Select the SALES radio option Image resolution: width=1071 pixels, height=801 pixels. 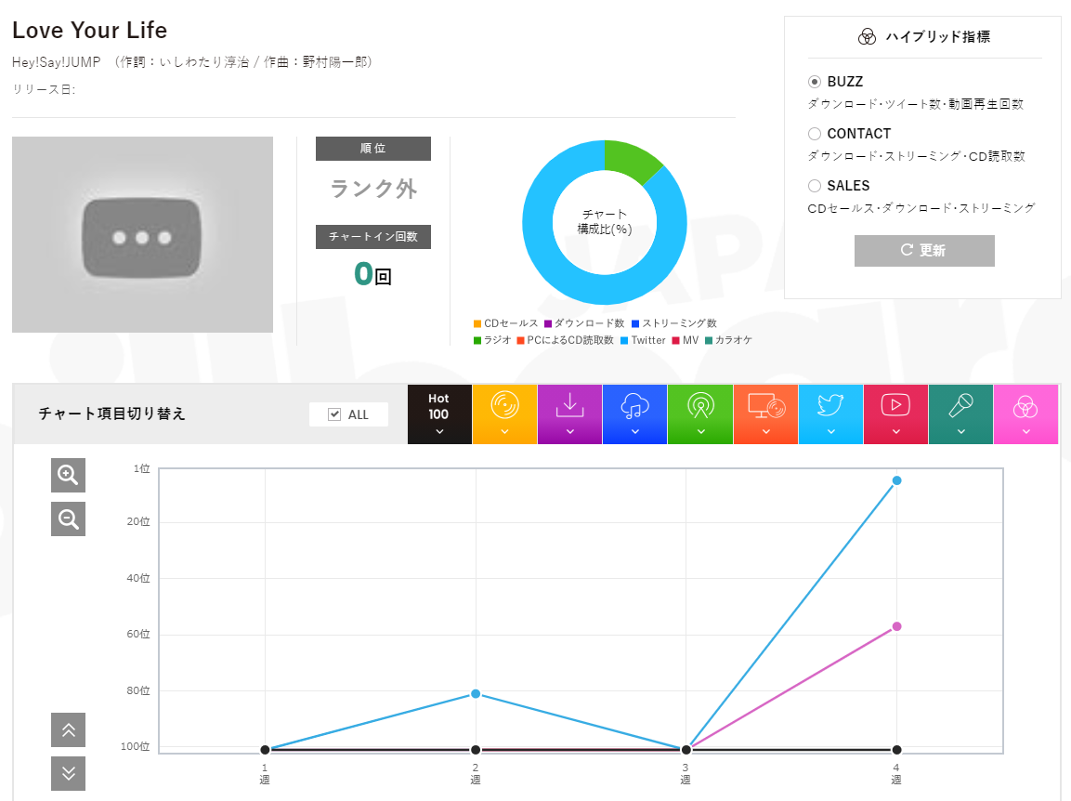pos(815,185)
